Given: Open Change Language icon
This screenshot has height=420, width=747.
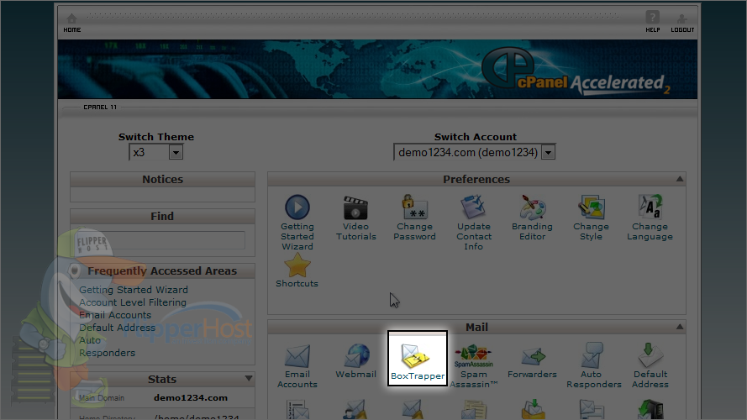Looking at the screenshot, I should click(650, 207).
